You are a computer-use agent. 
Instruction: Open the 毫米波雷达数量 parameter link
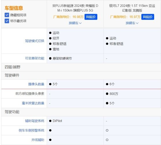pos(33,103)
